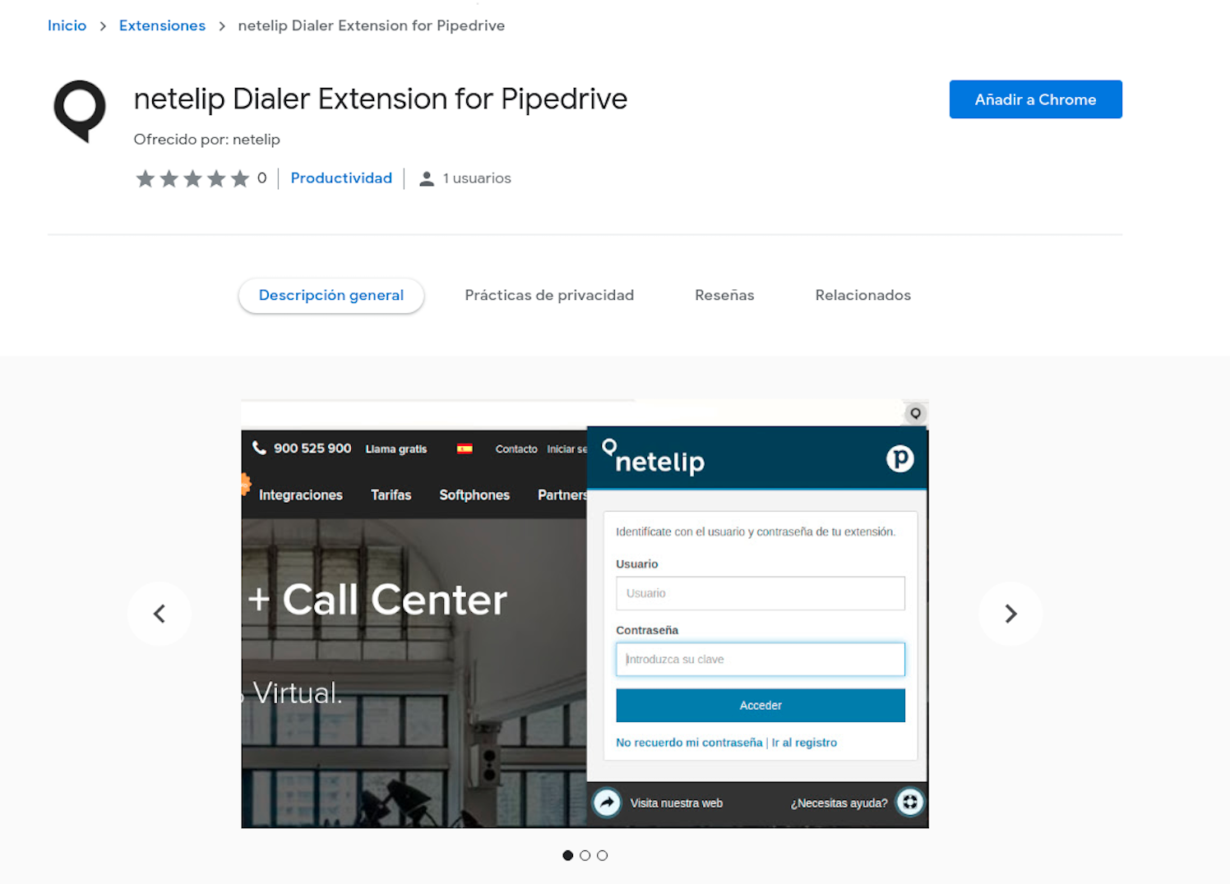Click the '1 usuarios' text
Image resolution: width=1230 pixels, height=884 pixels.
(477, 178)
